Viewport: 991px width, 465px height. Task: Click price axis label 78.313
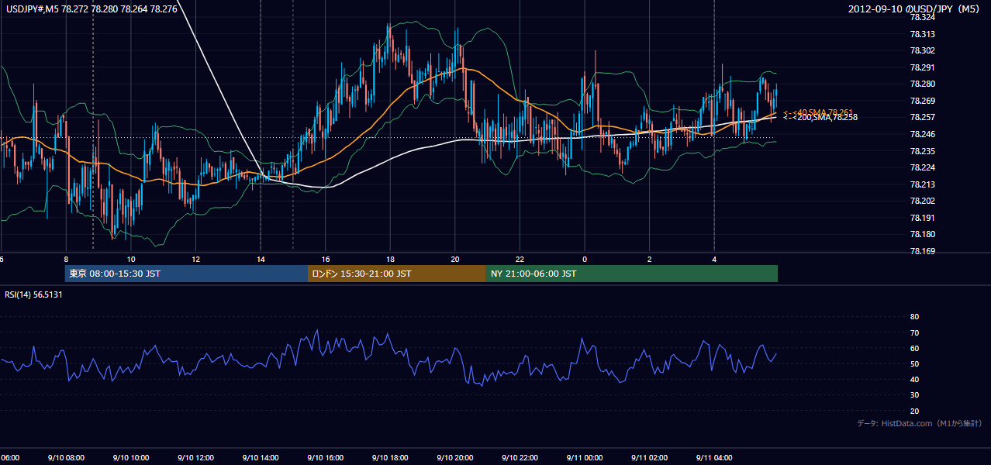tap(922, 34)
